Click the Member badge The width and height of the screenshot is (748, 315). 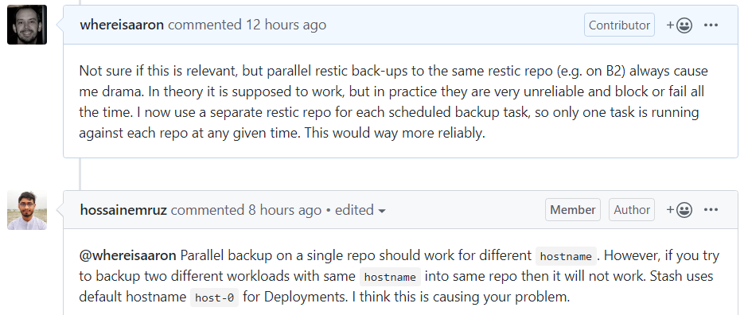pos(573,210)
